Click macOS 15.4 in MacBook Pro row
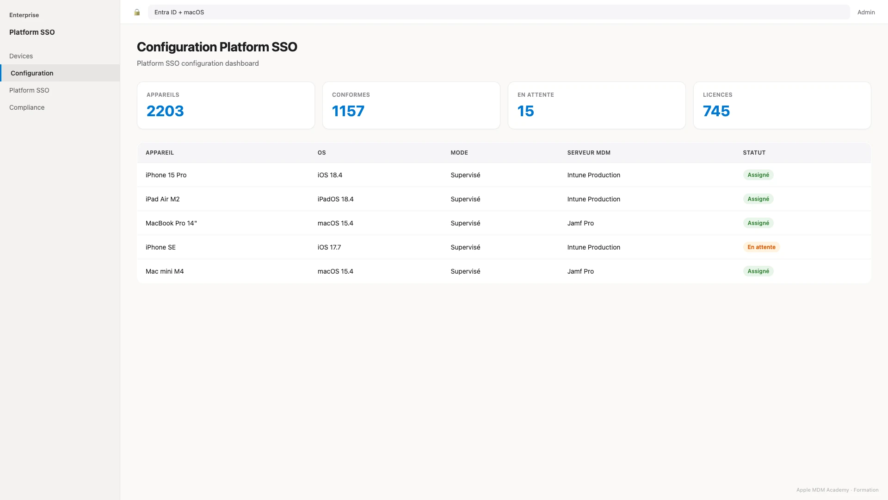This screenshot has height=500, width=888. 335,223
